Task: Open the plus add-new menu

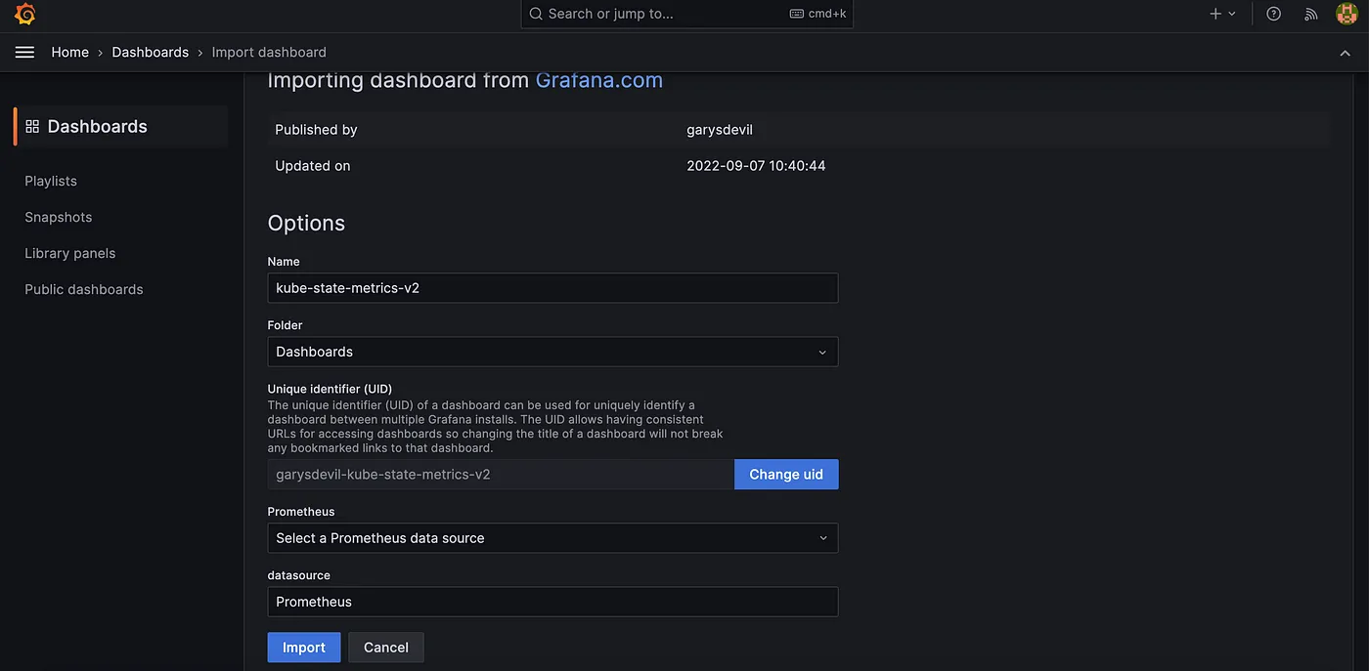Action: click(1222, 14)
